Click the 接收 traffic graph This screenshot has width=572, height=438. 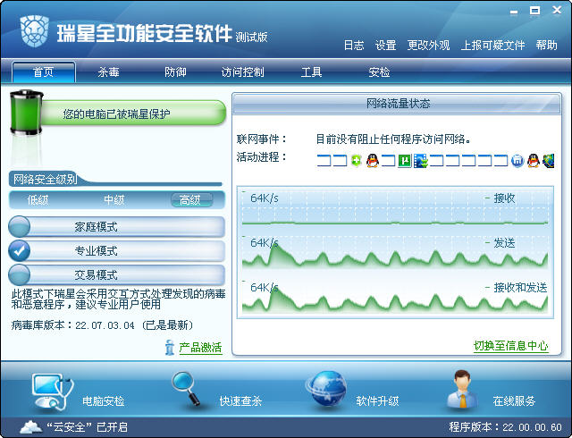(x=395, y=209)
